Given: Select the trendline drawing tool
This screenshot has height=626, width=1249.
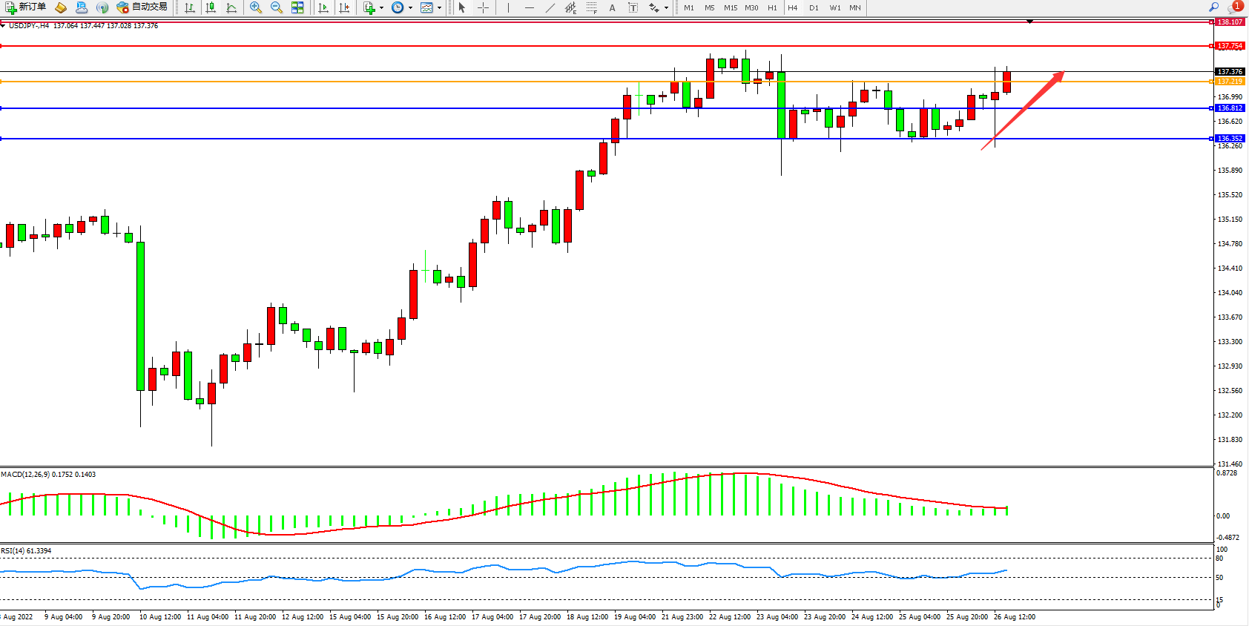Looking at the screenshot, I should (550, 7).
